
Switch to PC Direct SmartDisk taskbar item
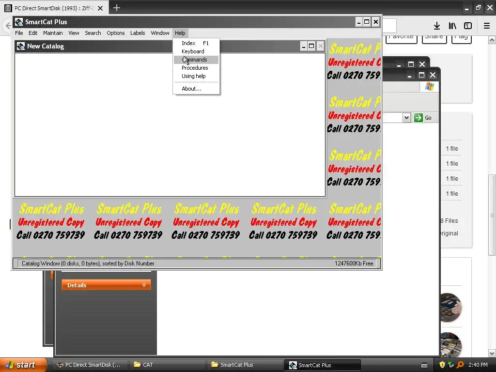(90, 365)
